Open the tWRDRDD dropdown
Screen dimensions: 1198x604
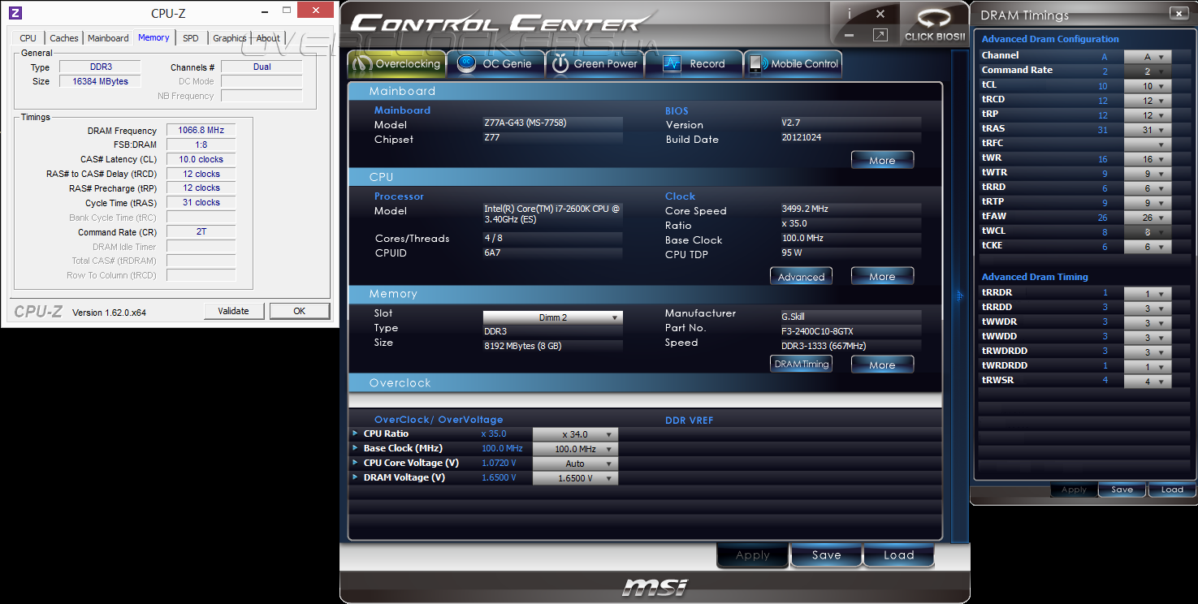coord(1148,367)
